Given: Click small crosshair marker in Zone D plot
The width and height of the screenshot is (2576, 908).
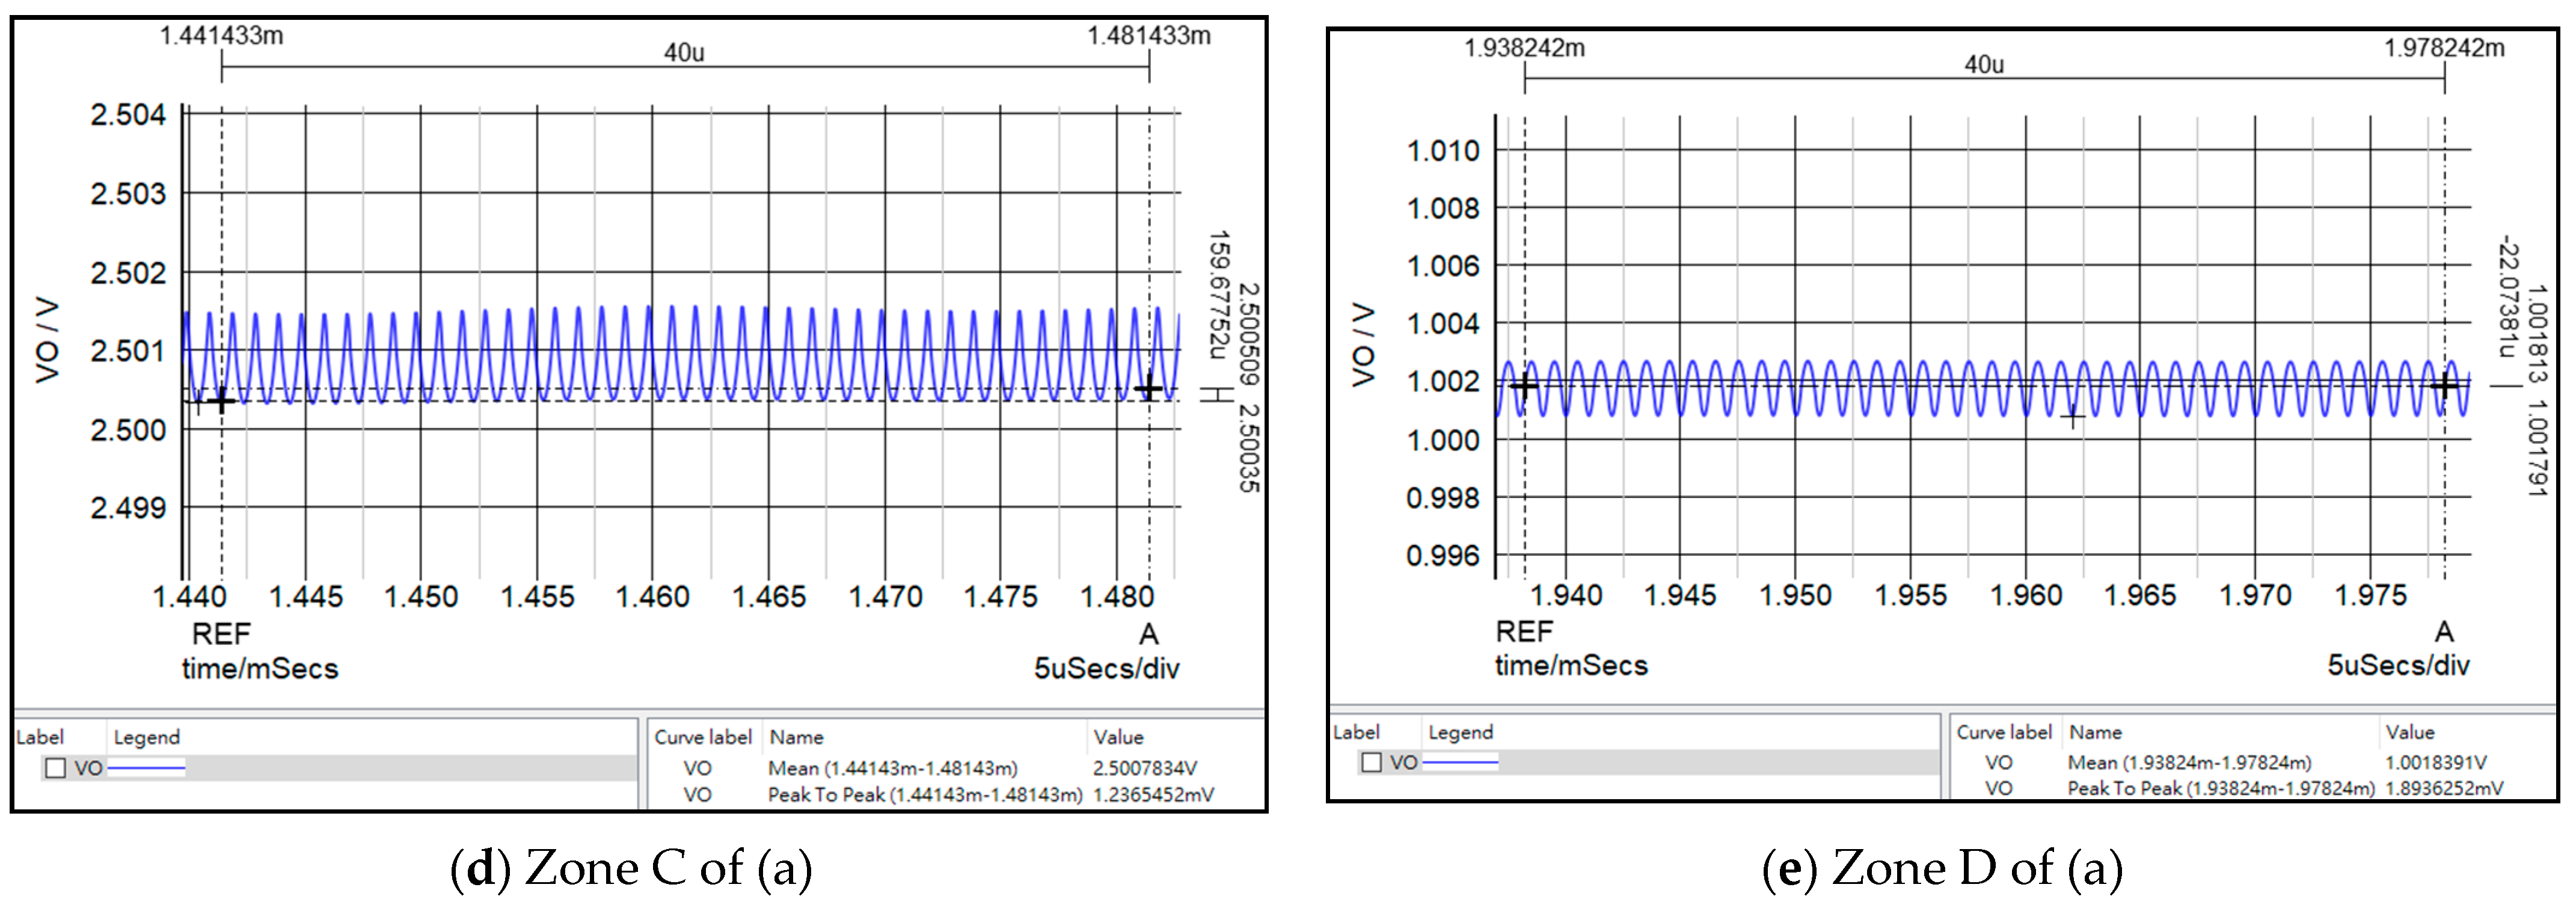Looking at the screenshot, I should [2072, 417].
